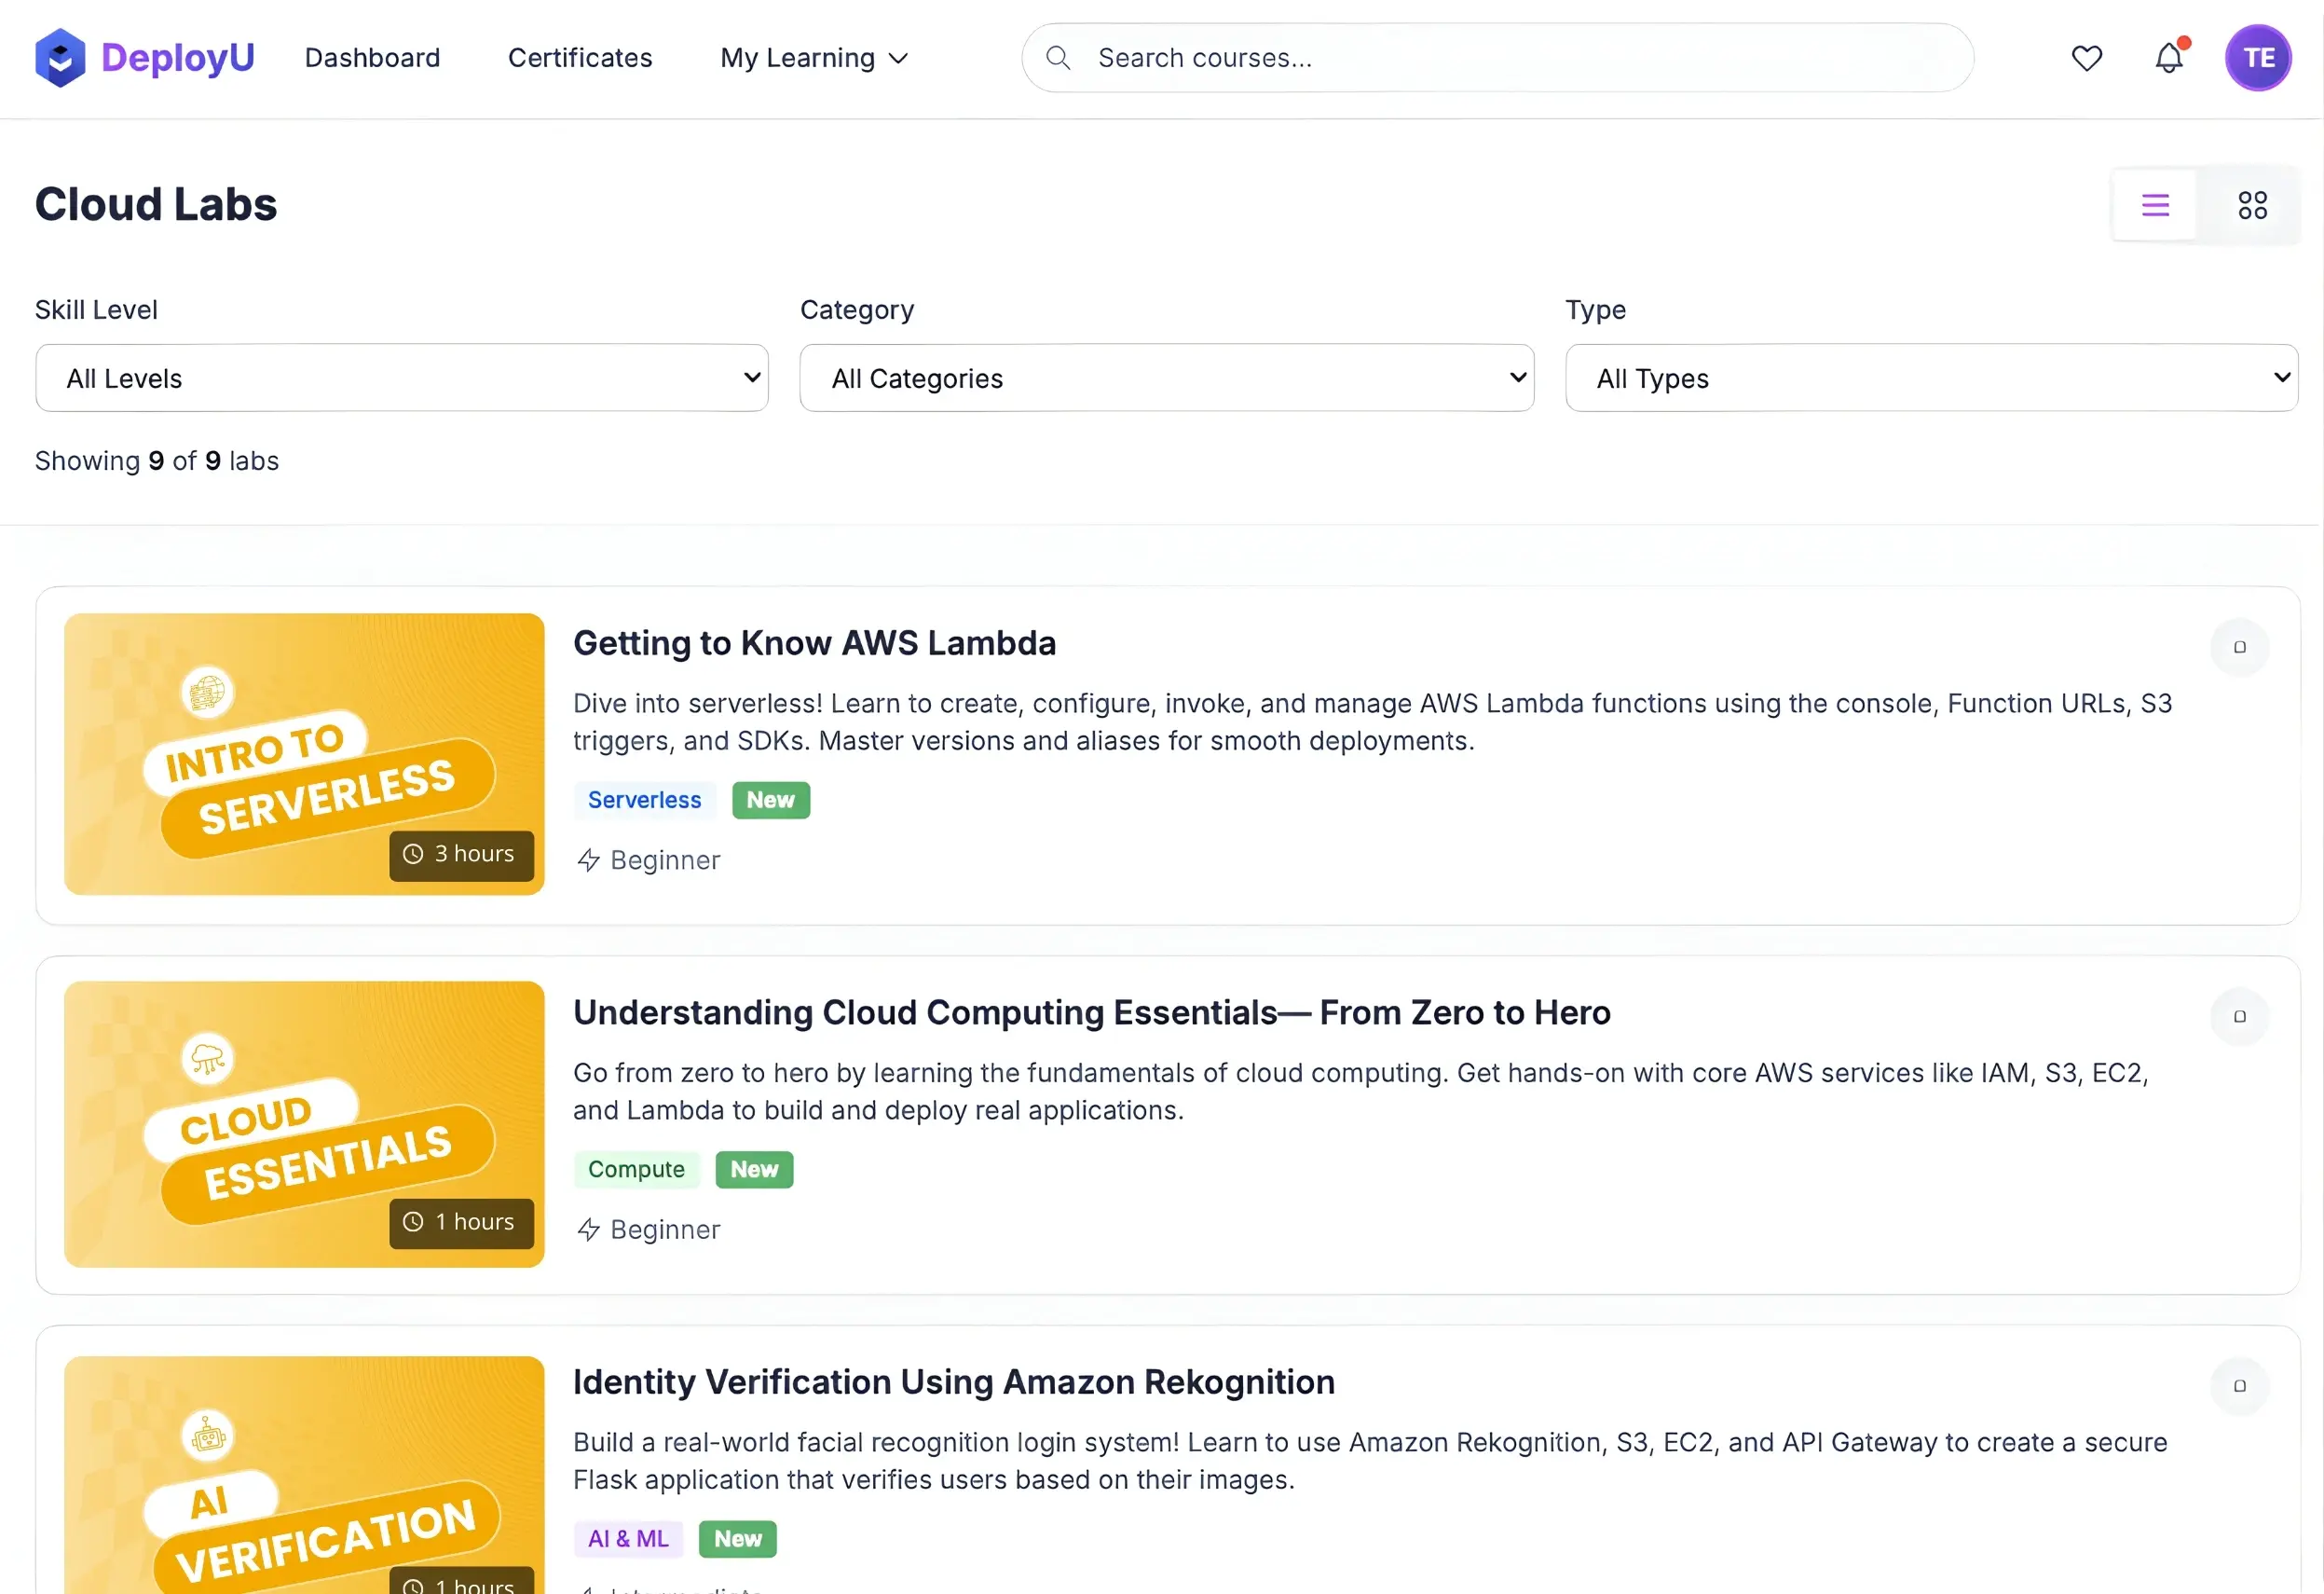This screenshot has height=1594, width=2324.
Task: Expand the My Learning menu
Action: (814, 58)
